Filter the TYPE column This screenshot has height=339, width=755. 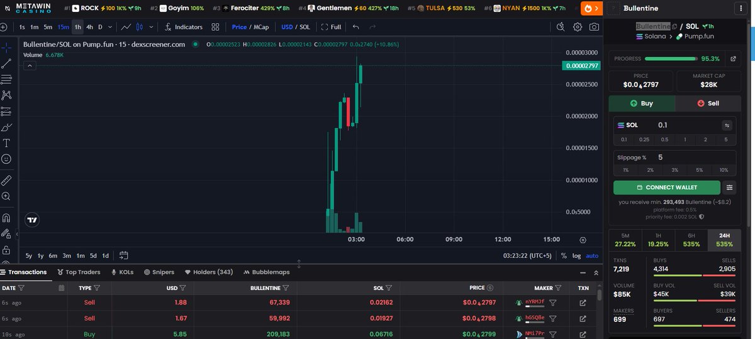97,288
